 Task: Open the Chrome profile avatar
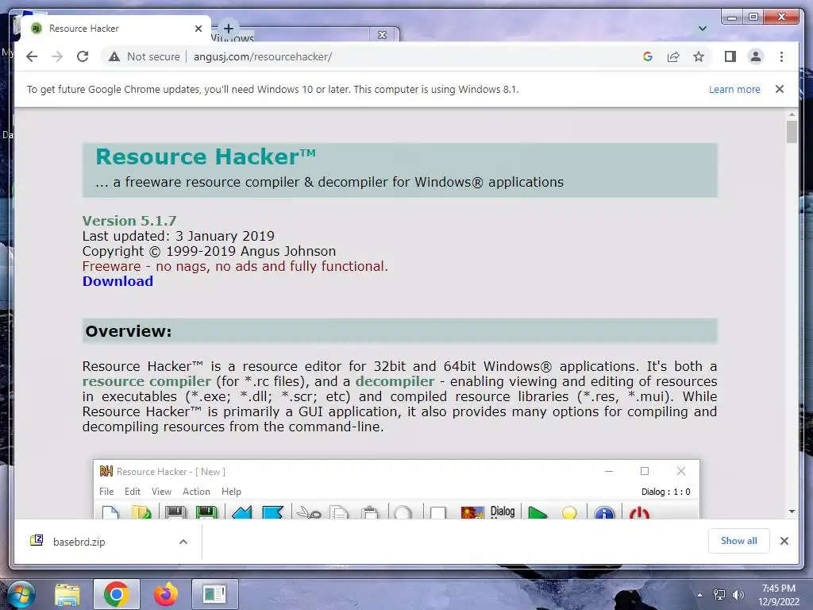pos(756,56)
